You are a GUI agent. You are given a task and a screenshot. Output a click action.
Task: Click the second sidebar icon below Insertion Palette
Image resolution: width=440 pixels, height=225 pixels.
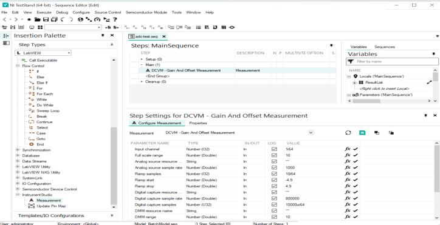6,43
